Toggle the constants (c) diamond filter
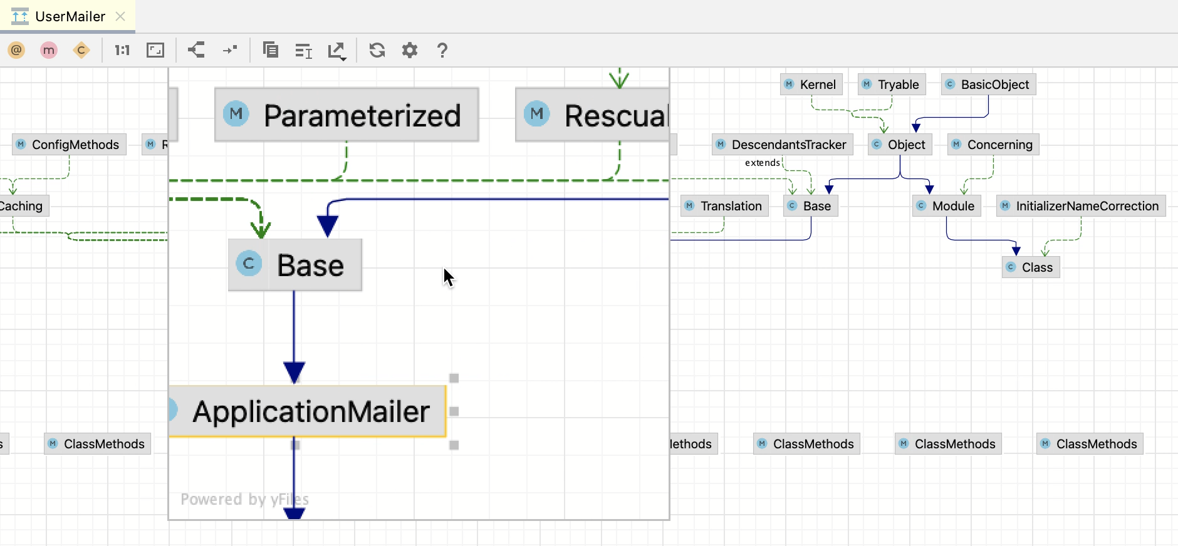 point(81,50)
